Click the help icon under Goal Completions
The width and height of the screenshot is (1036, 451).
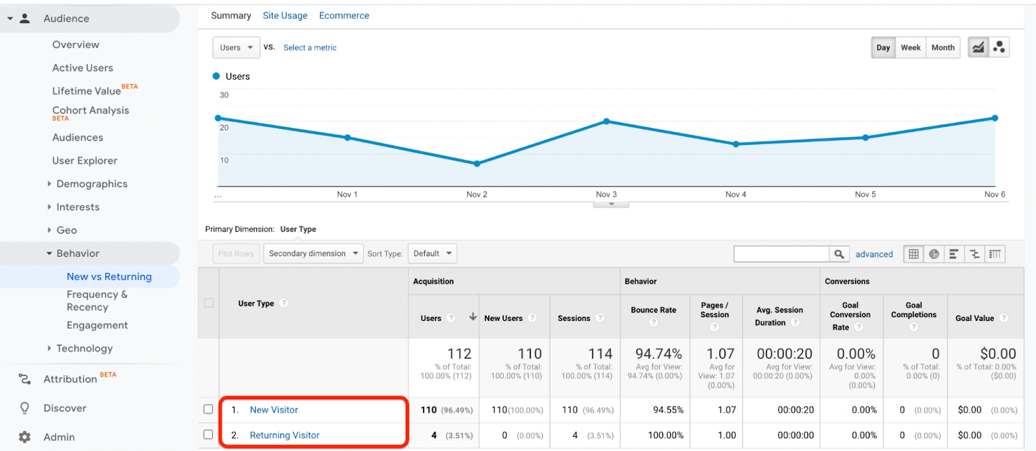pyautogui.click(x=914, y=327)
